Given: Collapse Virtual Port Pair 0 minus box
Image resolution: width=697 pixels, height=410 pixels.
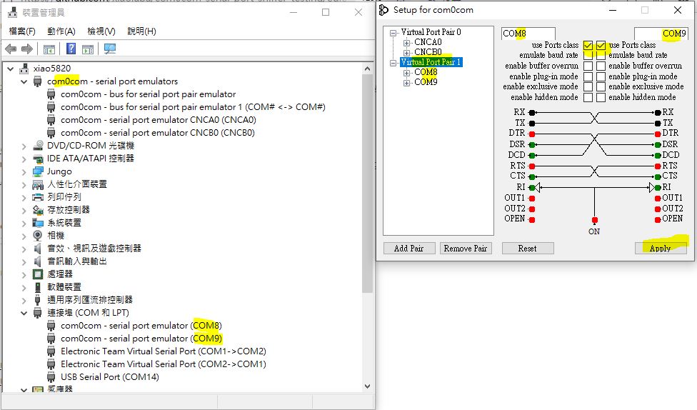Looking at the screenshot, I should click(x=393, y=33).
